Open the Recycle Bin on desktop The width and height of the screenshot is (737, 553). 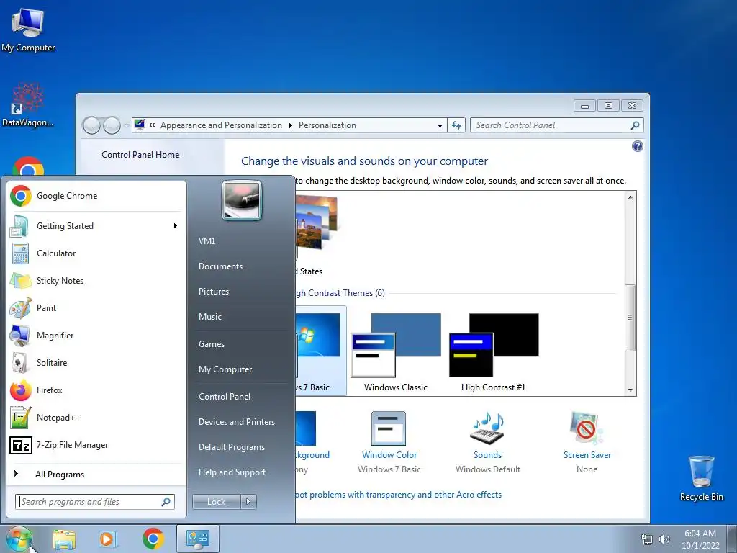701,478
